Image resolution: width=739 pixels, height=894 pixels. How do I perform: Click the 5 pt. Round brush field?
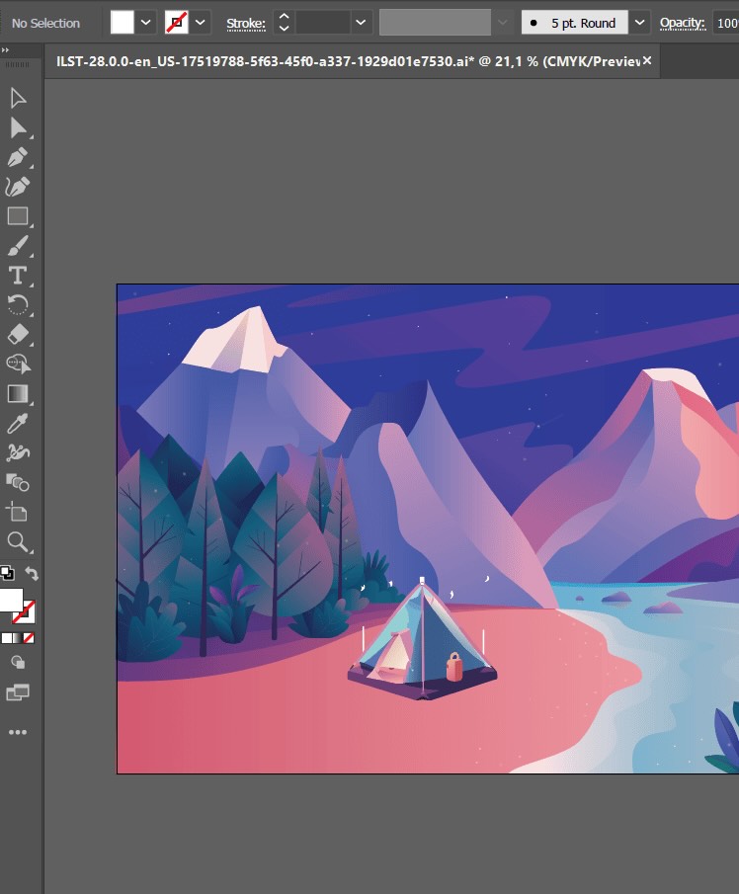coord(575,23)
